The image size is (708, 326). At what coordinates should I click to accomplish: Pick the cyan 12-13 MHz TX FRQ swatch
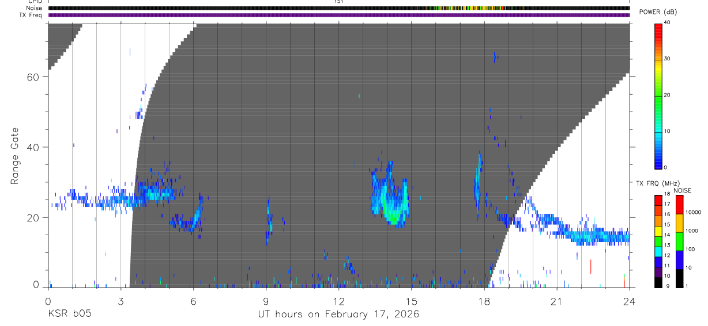(658, 252)
